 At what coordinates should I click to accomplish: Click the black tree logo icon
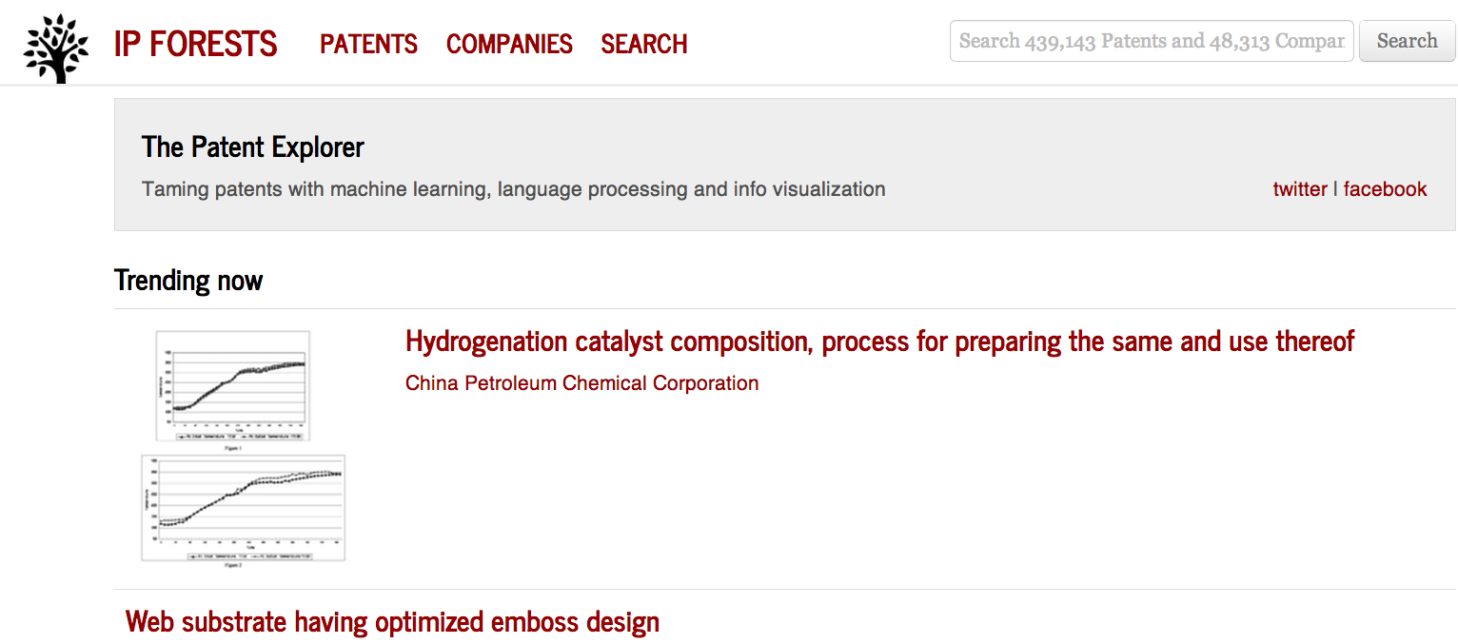(56, 48)
